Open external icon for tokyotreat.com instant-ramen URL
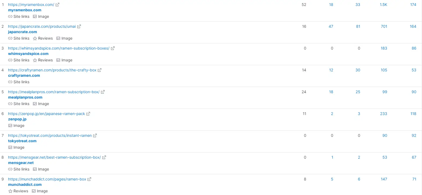Image resolution: width=422 pixels, height=195 pixels. coord(95,135)
